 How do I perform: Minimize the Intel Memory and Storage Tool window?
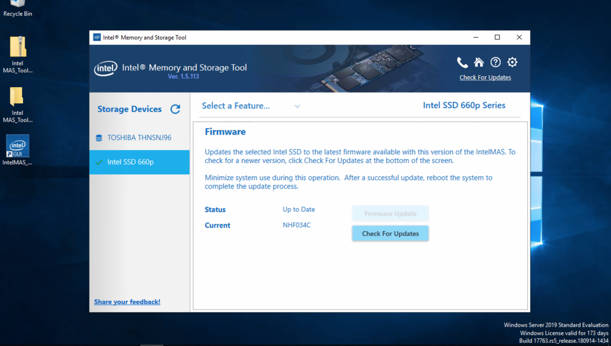point(476,38)
